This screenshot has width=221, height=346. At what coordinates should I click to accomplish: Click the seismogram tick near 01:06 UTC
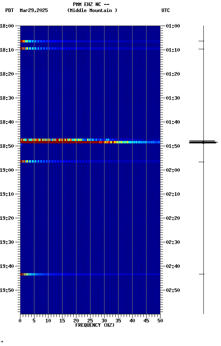click(201, 41)
